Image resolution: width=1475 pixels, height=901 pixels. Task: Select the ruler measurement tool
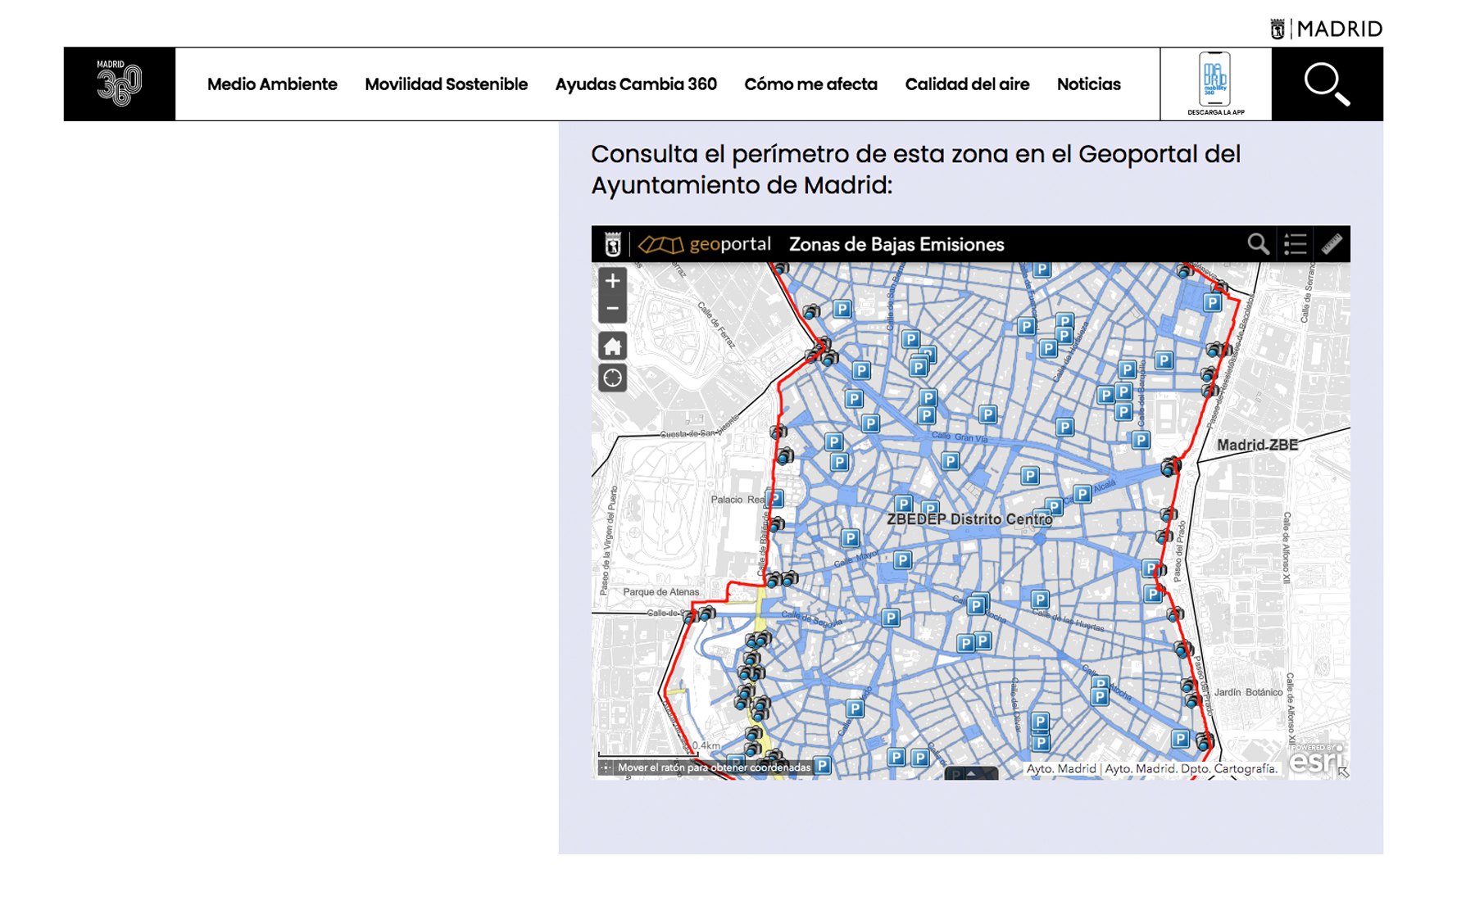[x=1332, y=244]
